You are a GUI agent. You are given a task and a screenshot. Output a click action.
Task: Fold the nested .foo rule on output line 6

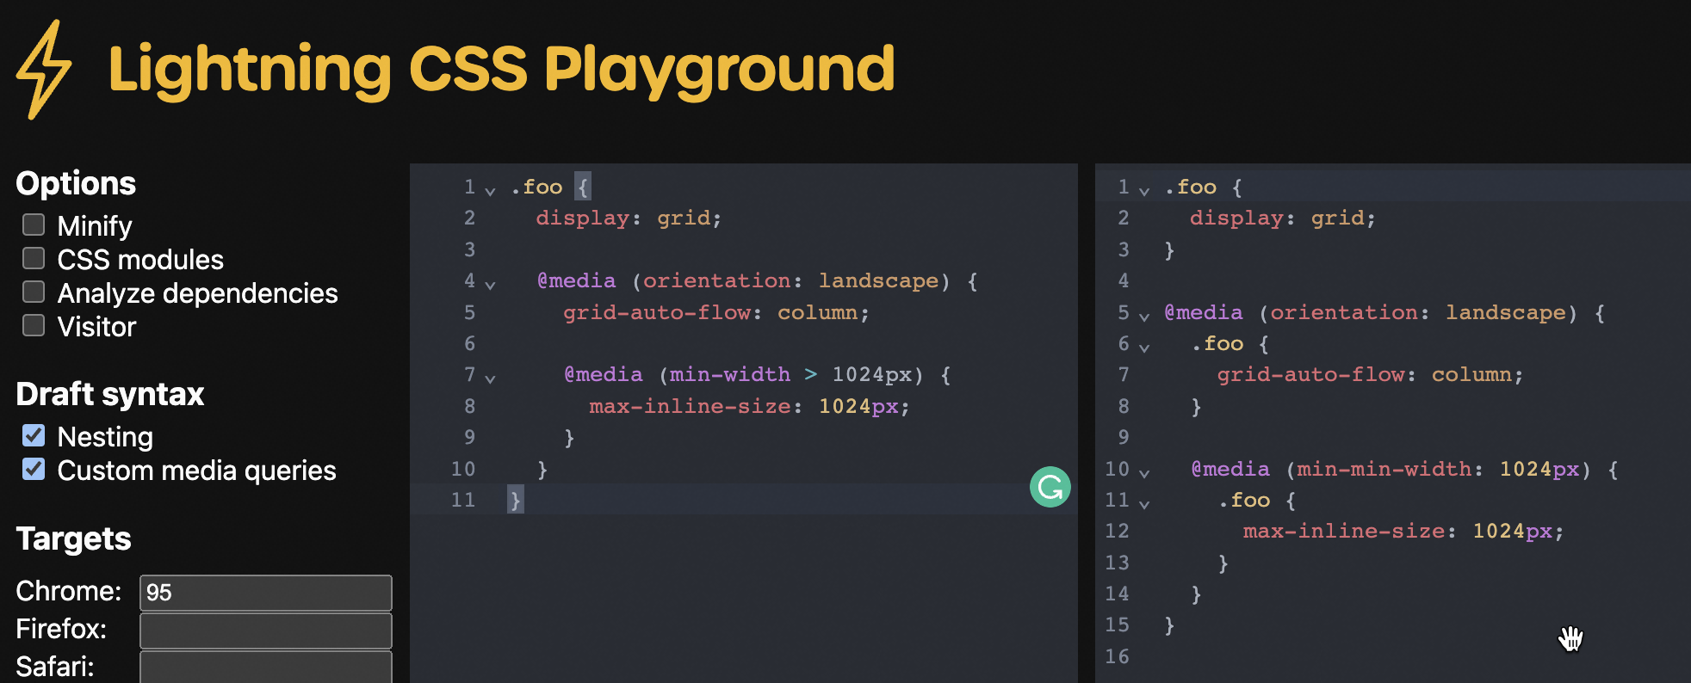click(1144, 347)
